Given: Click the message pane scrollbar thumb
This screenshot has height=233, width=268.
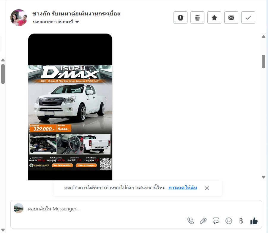Looking at the screenshot, I should tap(264, 62).
